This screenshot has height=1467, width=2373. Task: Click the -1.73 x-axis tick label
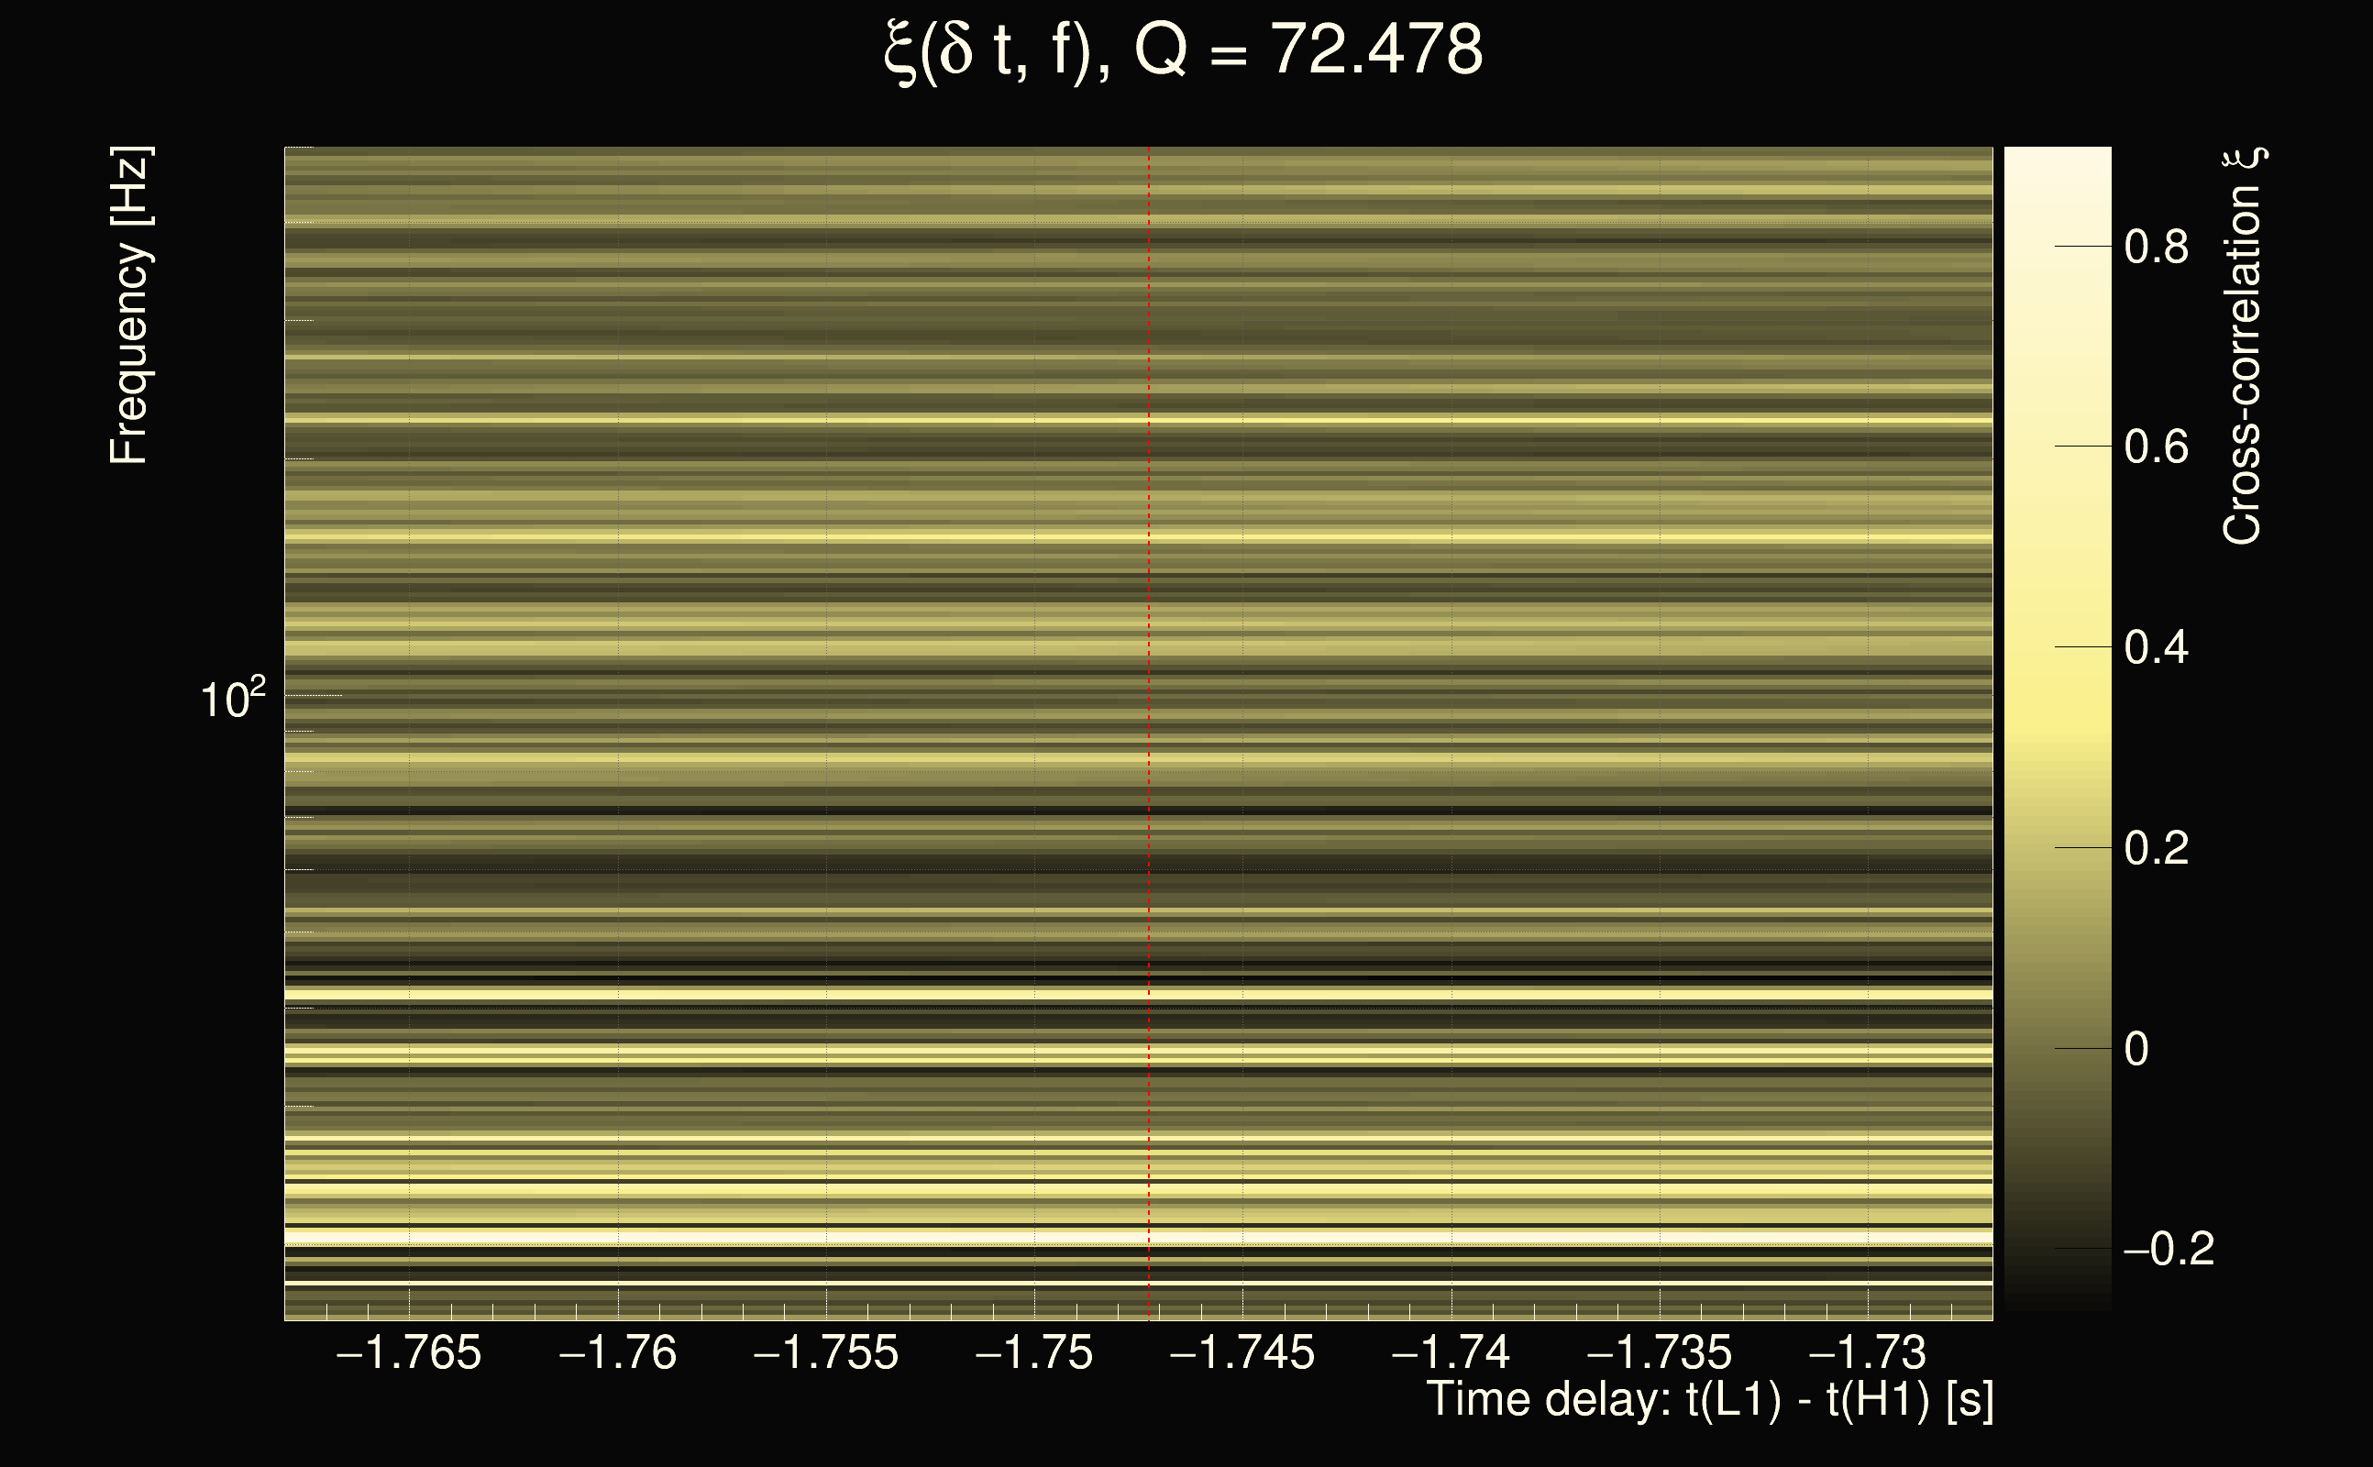1868,1352
